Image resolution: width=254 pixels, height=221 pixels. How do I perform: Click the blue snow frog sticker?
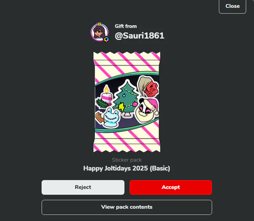click(111, 118)
